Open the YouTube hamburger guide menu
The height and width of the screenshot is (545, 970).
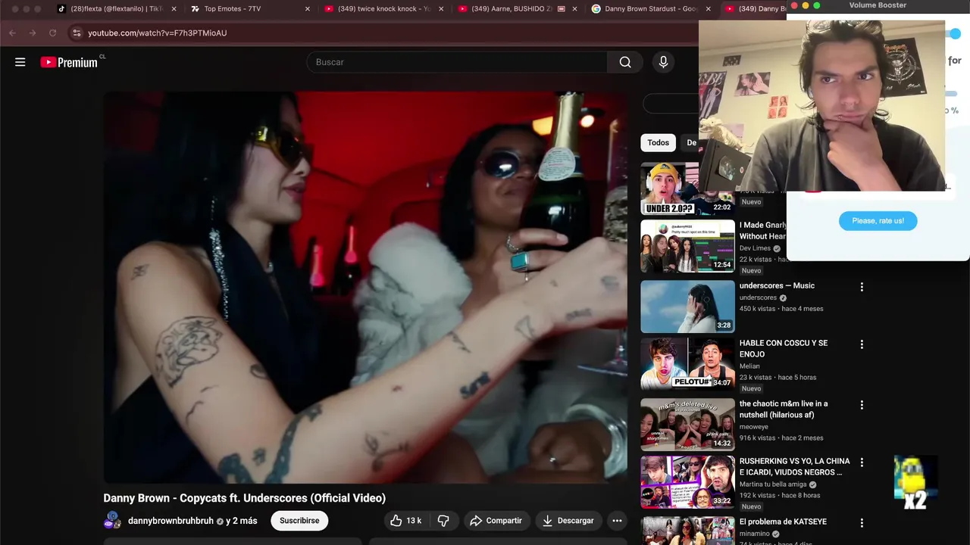tap(20, 62)
